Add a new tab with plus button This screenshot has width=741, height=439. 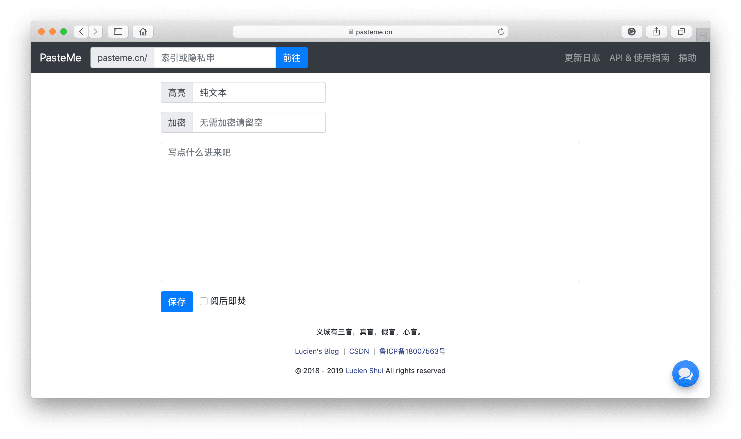tap(703, 35)
